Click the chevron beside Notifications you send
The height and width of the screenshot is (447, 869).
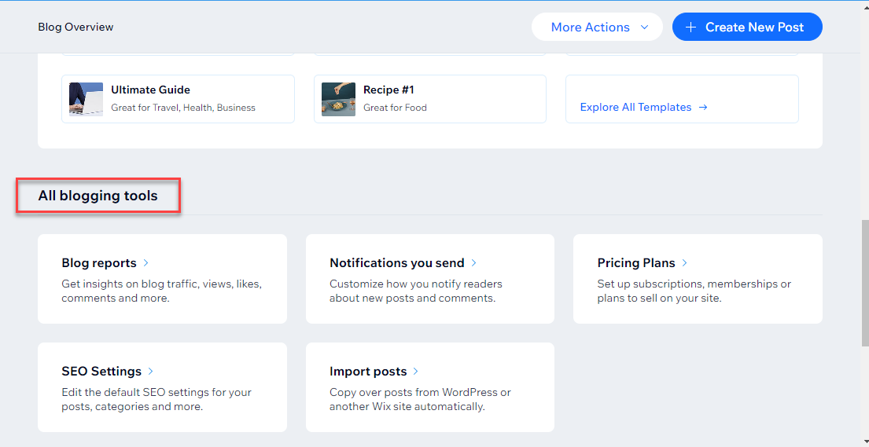(x=474, y=263)
